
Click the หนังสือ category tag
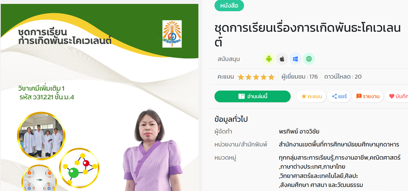pyautogui.click(x=229, y=6)
